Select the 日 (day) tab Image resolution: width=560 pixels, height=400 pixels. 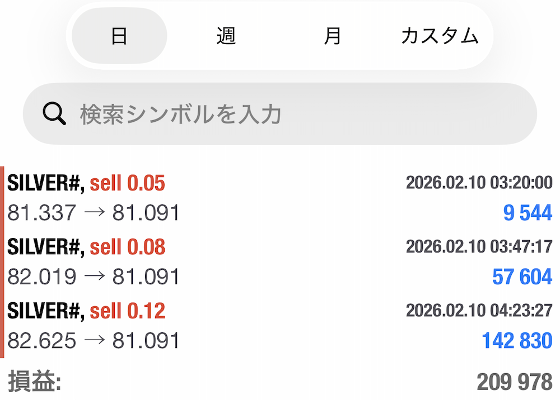(x=119, y=36)
